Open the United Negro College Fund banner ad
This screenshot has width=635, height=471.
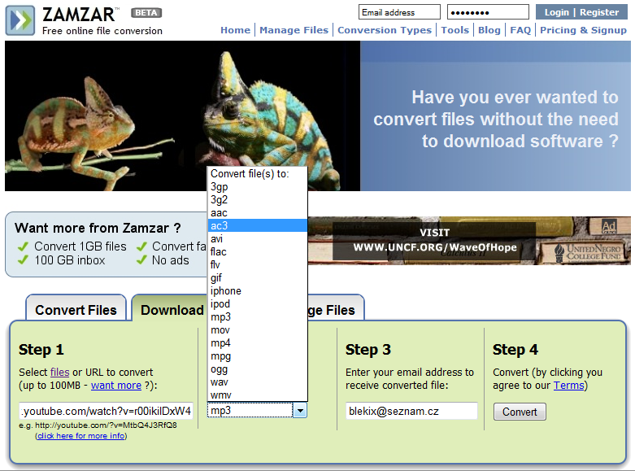coord(469,240)
